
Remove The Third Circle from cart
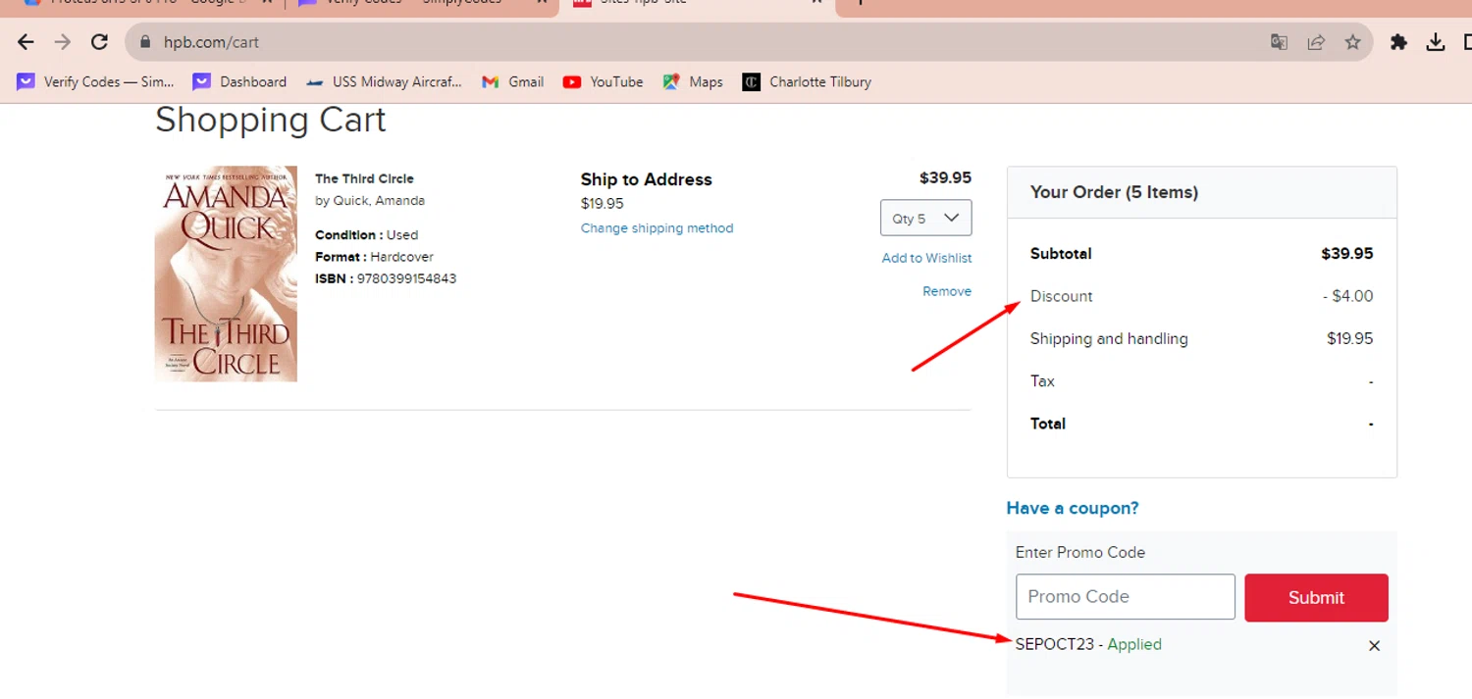(947, 291)
